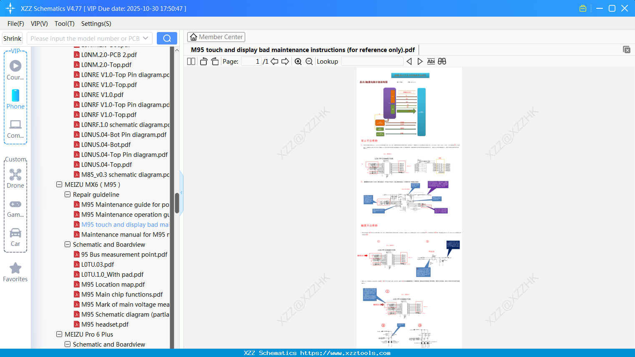The image size is (635, 357).
Task: Open the xzztools.com link in status bar
Action: (345, 353)
